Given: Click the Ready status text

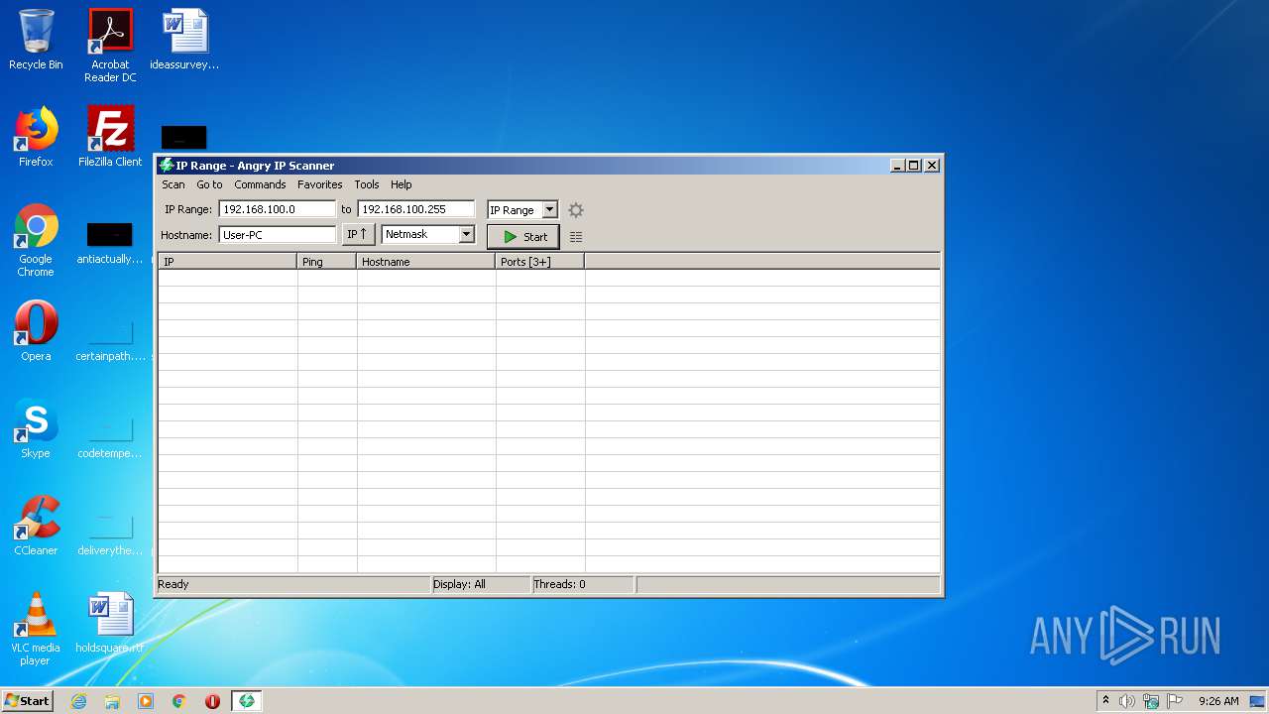Looking at the screenshot, I should (x=173, y=584).
